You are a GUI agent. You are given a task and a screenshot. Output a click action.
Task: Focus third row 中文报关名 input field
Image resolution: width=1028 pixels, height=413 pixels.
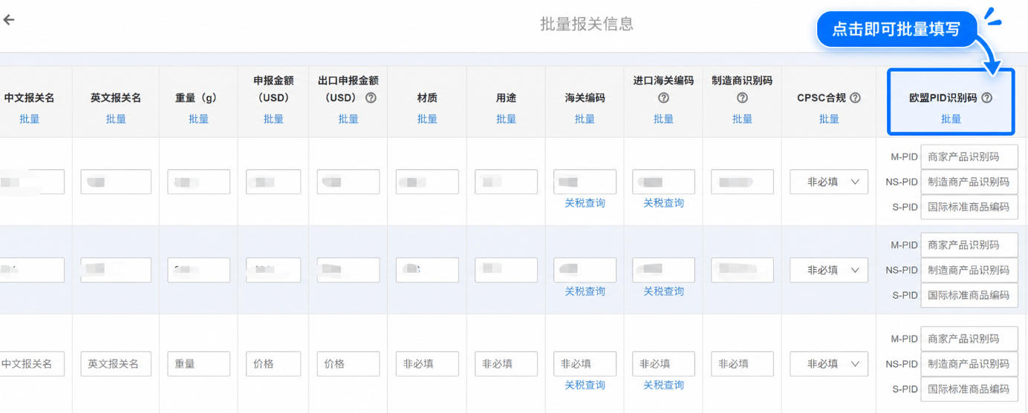(x=32, y=364)
